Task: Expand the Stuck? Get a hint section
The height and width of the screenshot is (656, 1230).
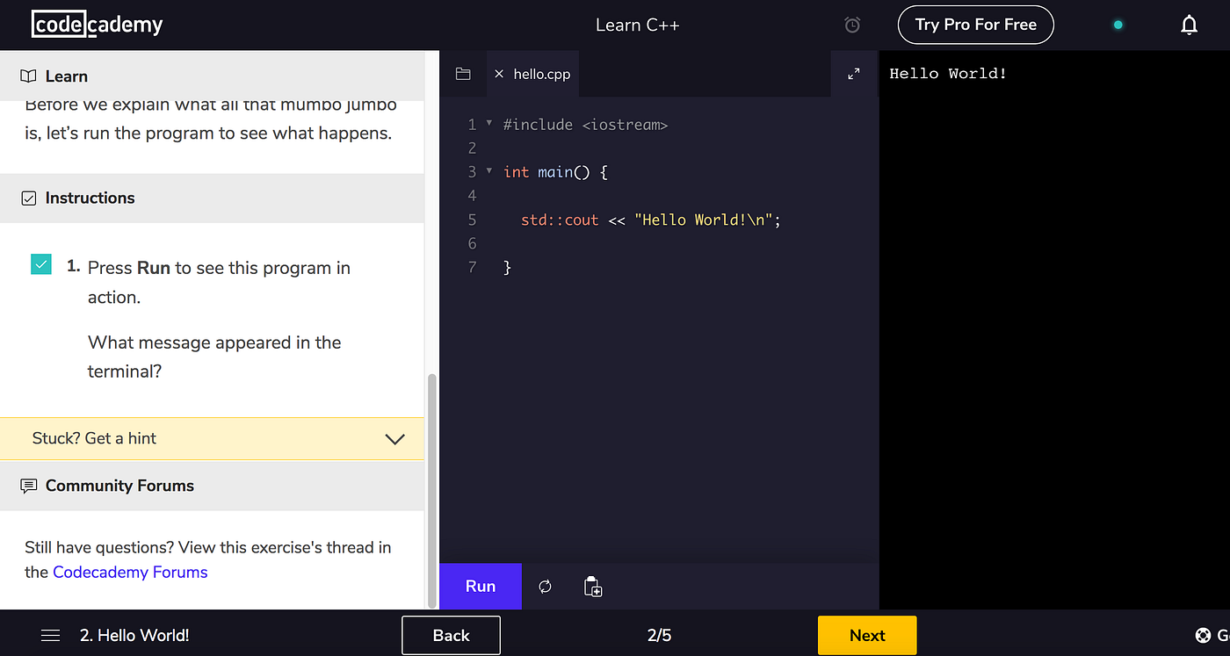Action: 394,438
